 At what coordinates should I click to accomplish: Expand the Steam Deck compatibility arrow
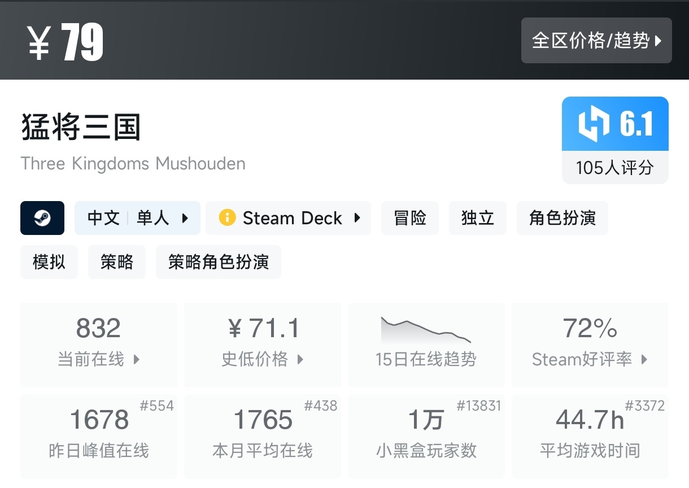click(x=357, y=218)
